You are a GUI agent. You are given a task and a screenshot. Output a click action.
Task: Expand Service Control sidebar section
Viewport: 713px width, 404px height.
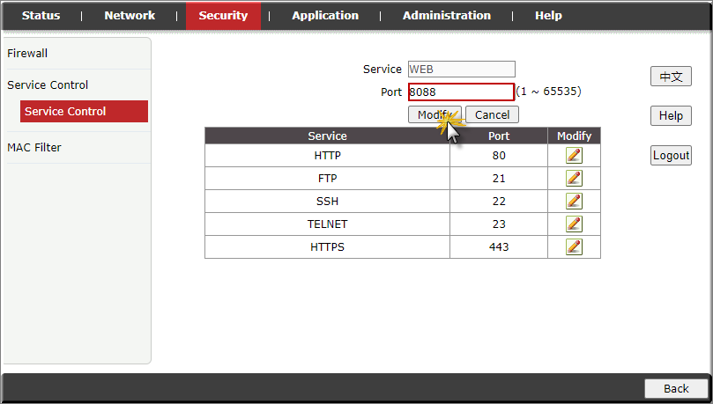click(x=48, y=85)
